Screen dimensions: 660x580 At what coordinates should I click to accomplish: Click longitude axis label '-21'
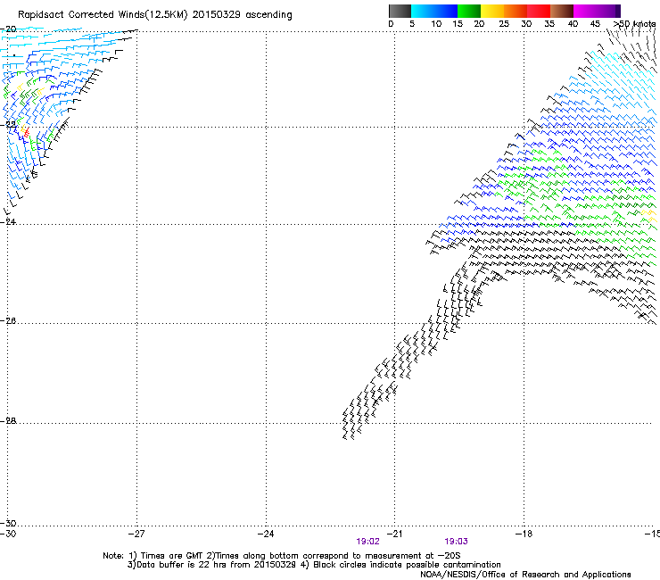394,534
